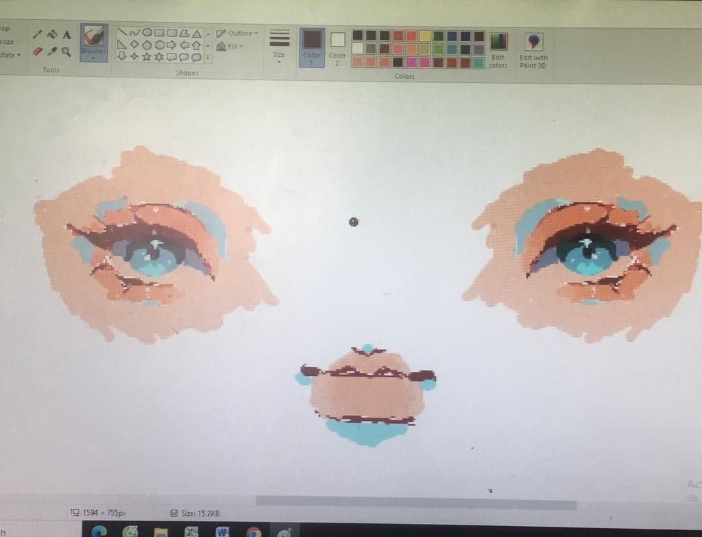Select the Color picker eyedropper tool
The image size is (702, 537).
tap(52, 51)
